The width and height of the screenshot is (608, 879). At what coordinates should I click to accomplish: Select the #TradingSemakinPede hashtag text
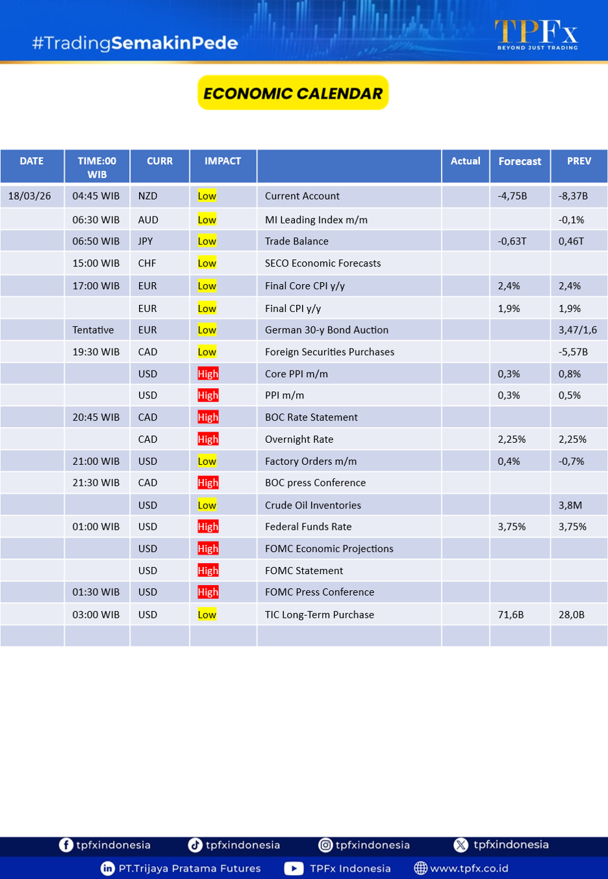click(135, 43)
